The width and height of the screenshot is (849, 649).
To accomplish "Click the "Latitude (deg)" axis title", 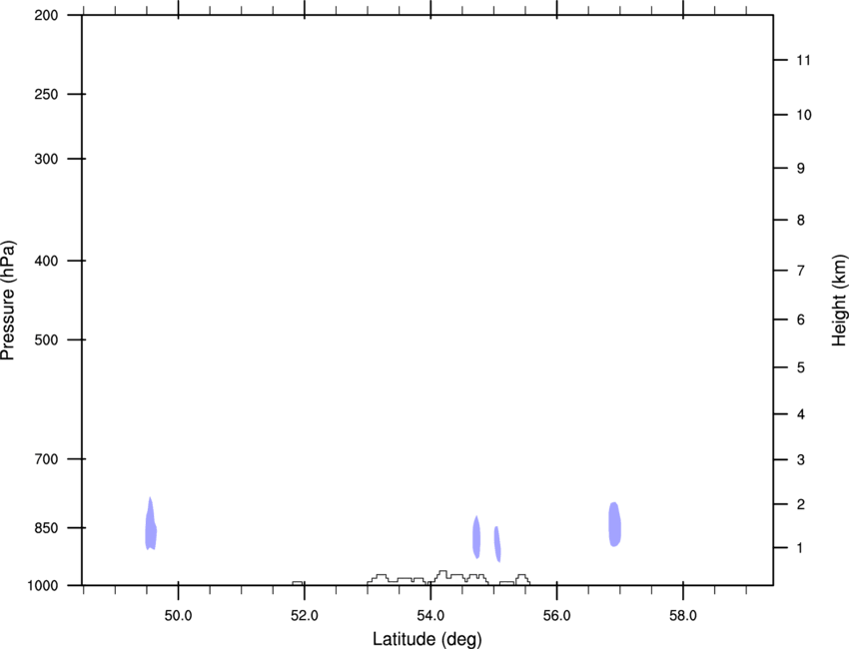I will pos(427,639).
